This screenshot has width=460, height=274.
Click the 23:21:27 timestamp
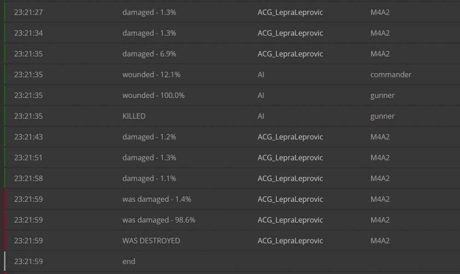29,12
